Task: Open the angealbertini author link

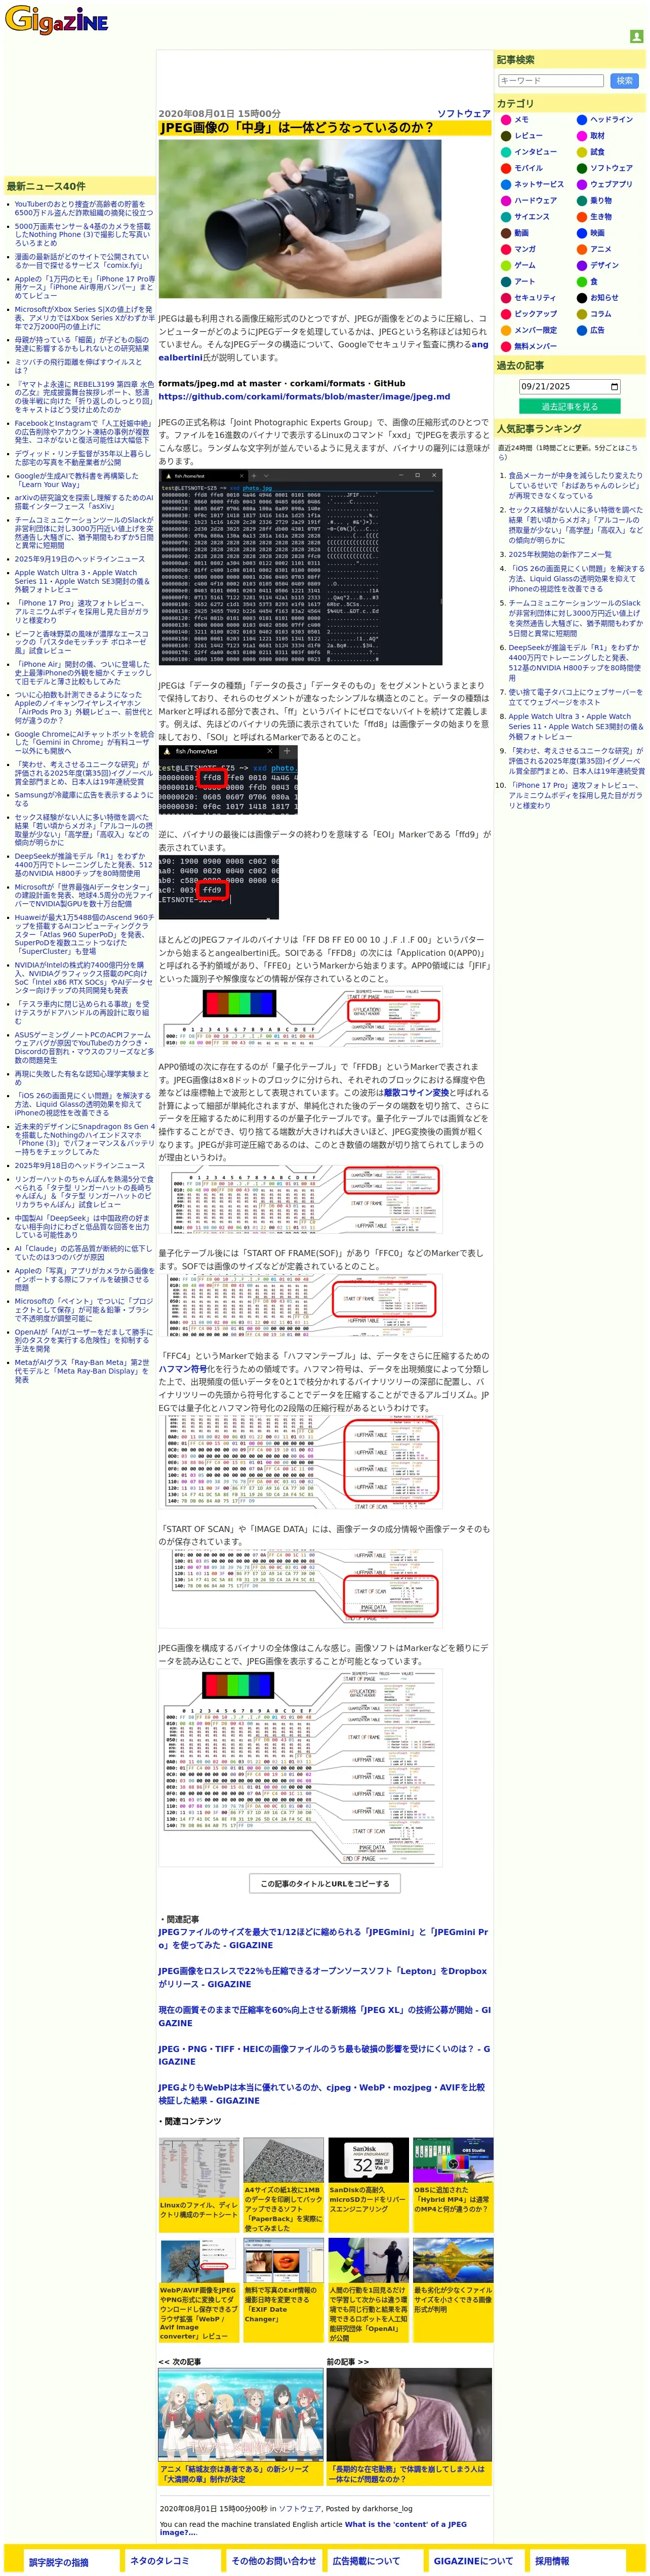Action: click(x=323, y=351)
